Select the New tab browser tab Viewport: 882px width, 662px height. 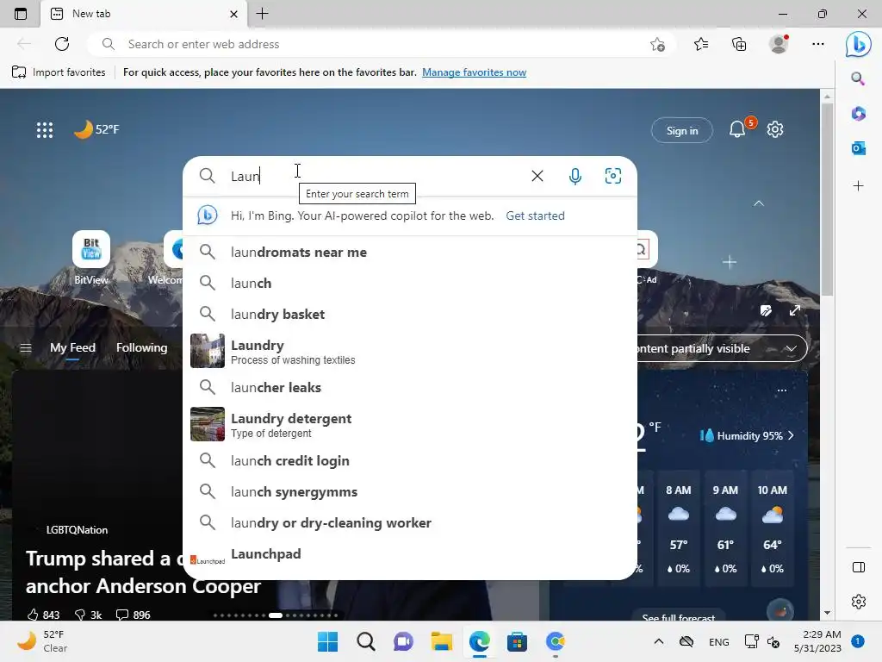click(144, 14)
